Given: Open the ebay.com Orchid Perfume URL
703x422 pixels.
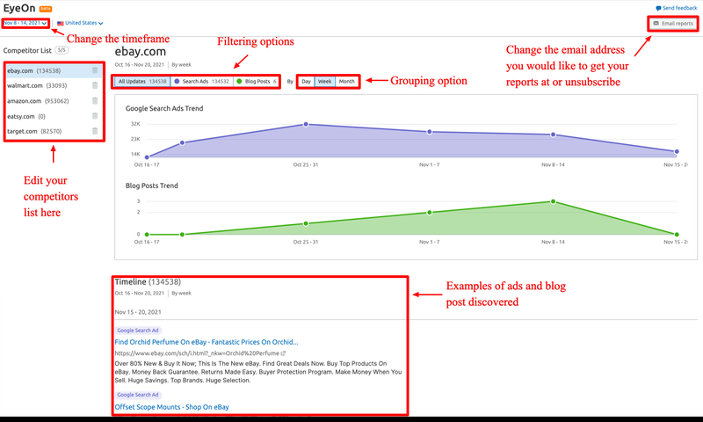Looking at the screenshot, I should 197,353.
